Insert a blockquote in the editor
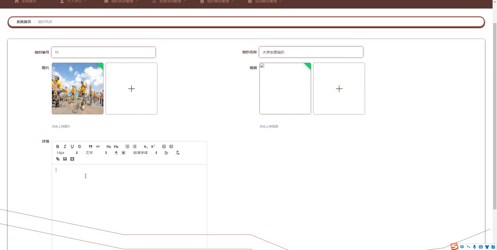This screenshot has width=497, height=250. [x=91, y=146]
